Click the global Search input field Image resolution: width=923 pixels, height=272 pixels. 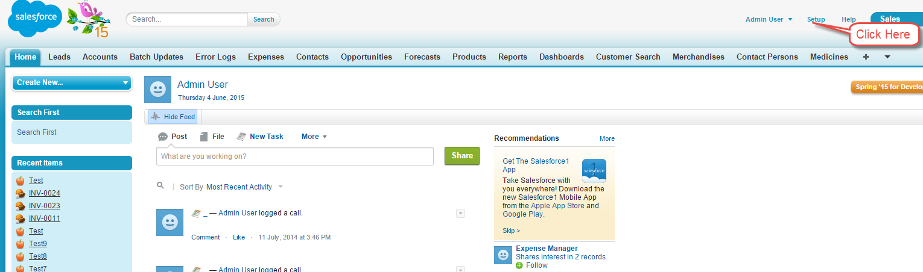pos(187,19)
